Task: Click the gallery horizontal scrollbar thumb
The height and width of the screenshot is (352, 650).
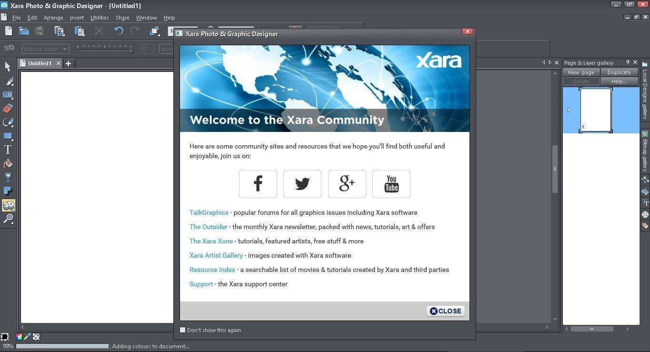Action: pyautogui.click(x=592, y=329)
